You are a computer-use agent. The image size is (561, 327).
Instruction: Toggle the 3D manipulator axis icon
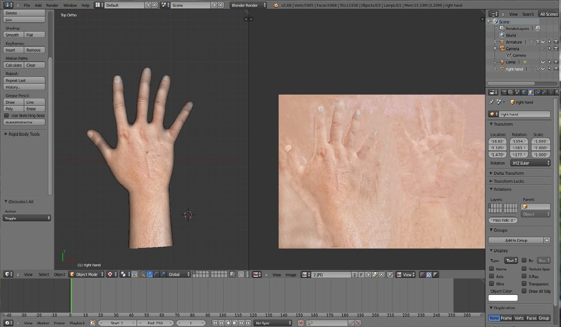point(142,274)
